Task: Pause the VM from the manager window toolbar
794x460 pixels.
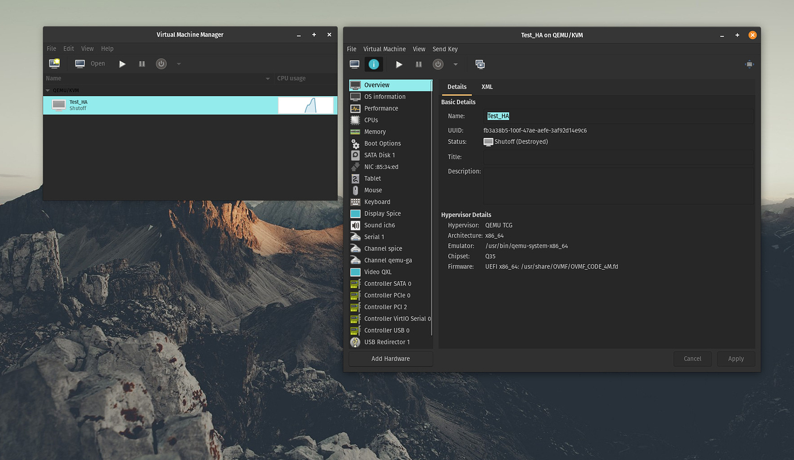Action: (142, 63)
